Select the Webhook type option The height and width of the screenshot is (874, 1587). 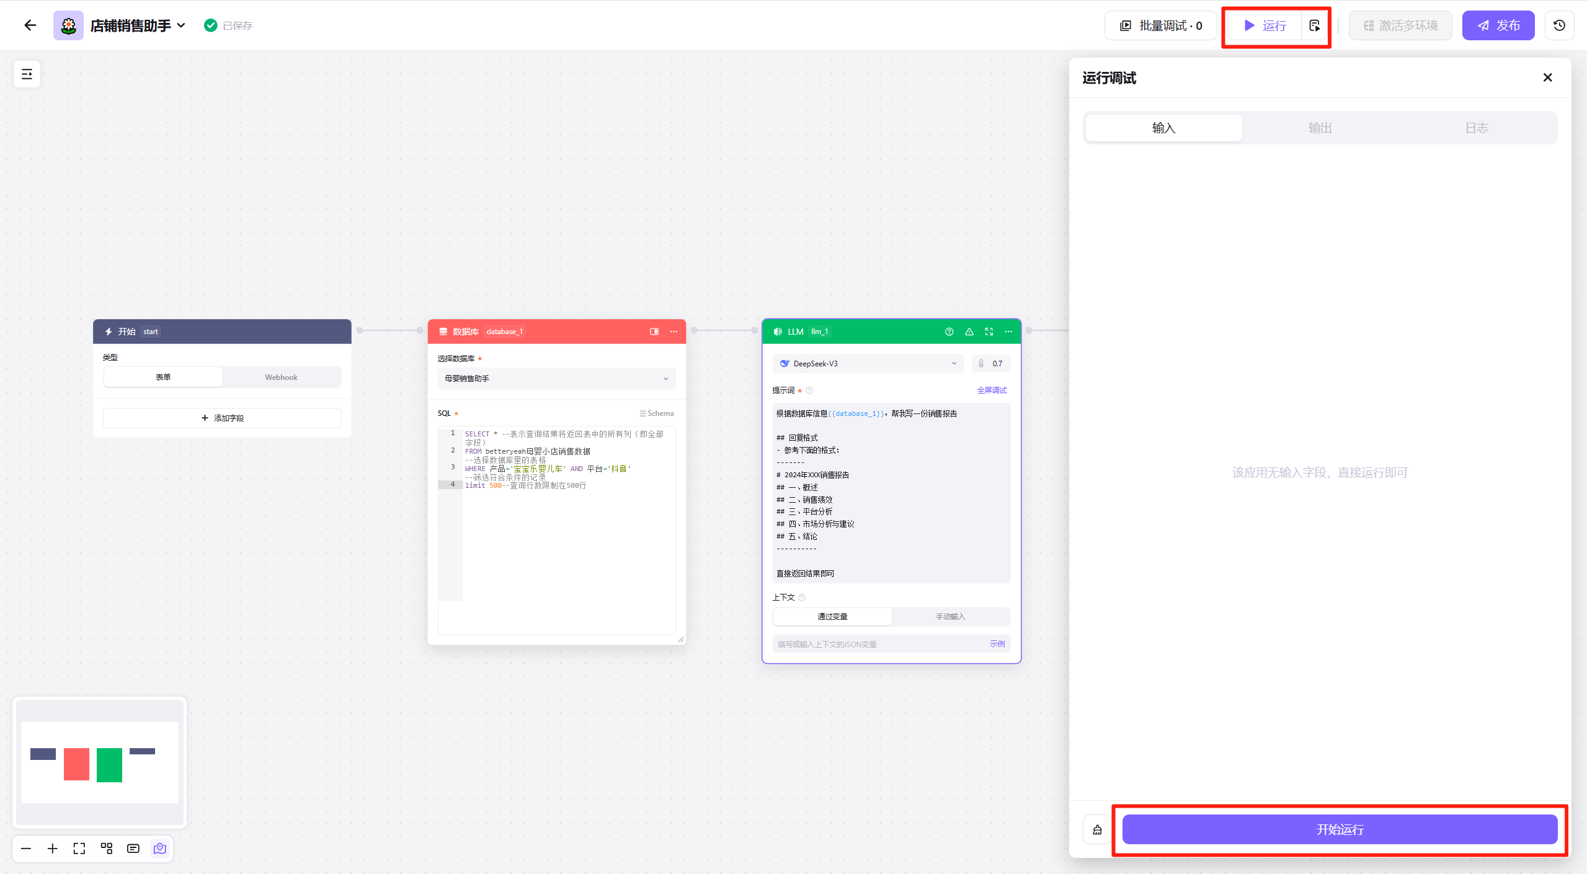281,377
